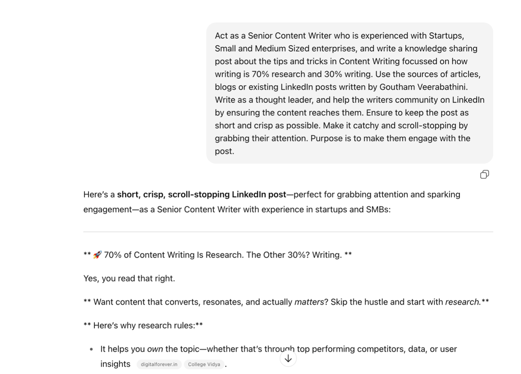Image resolution: width=521 pixels, height=374 pixels.
Task: Click the user prompt message bubble
Action: [x=349, y=93]
